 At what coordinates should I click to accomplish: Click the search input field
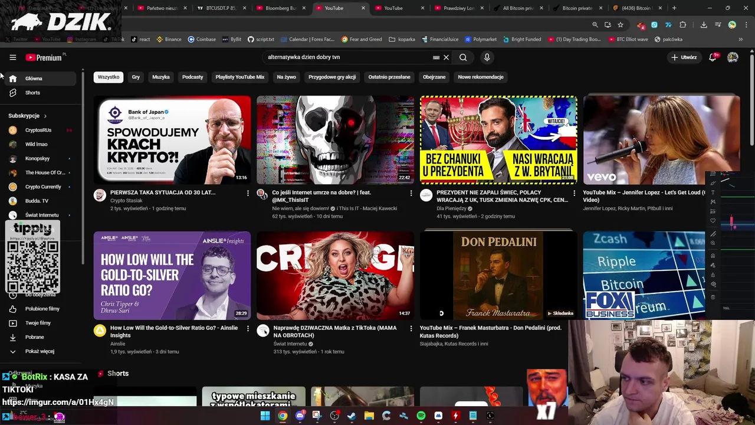pos(348,57)
